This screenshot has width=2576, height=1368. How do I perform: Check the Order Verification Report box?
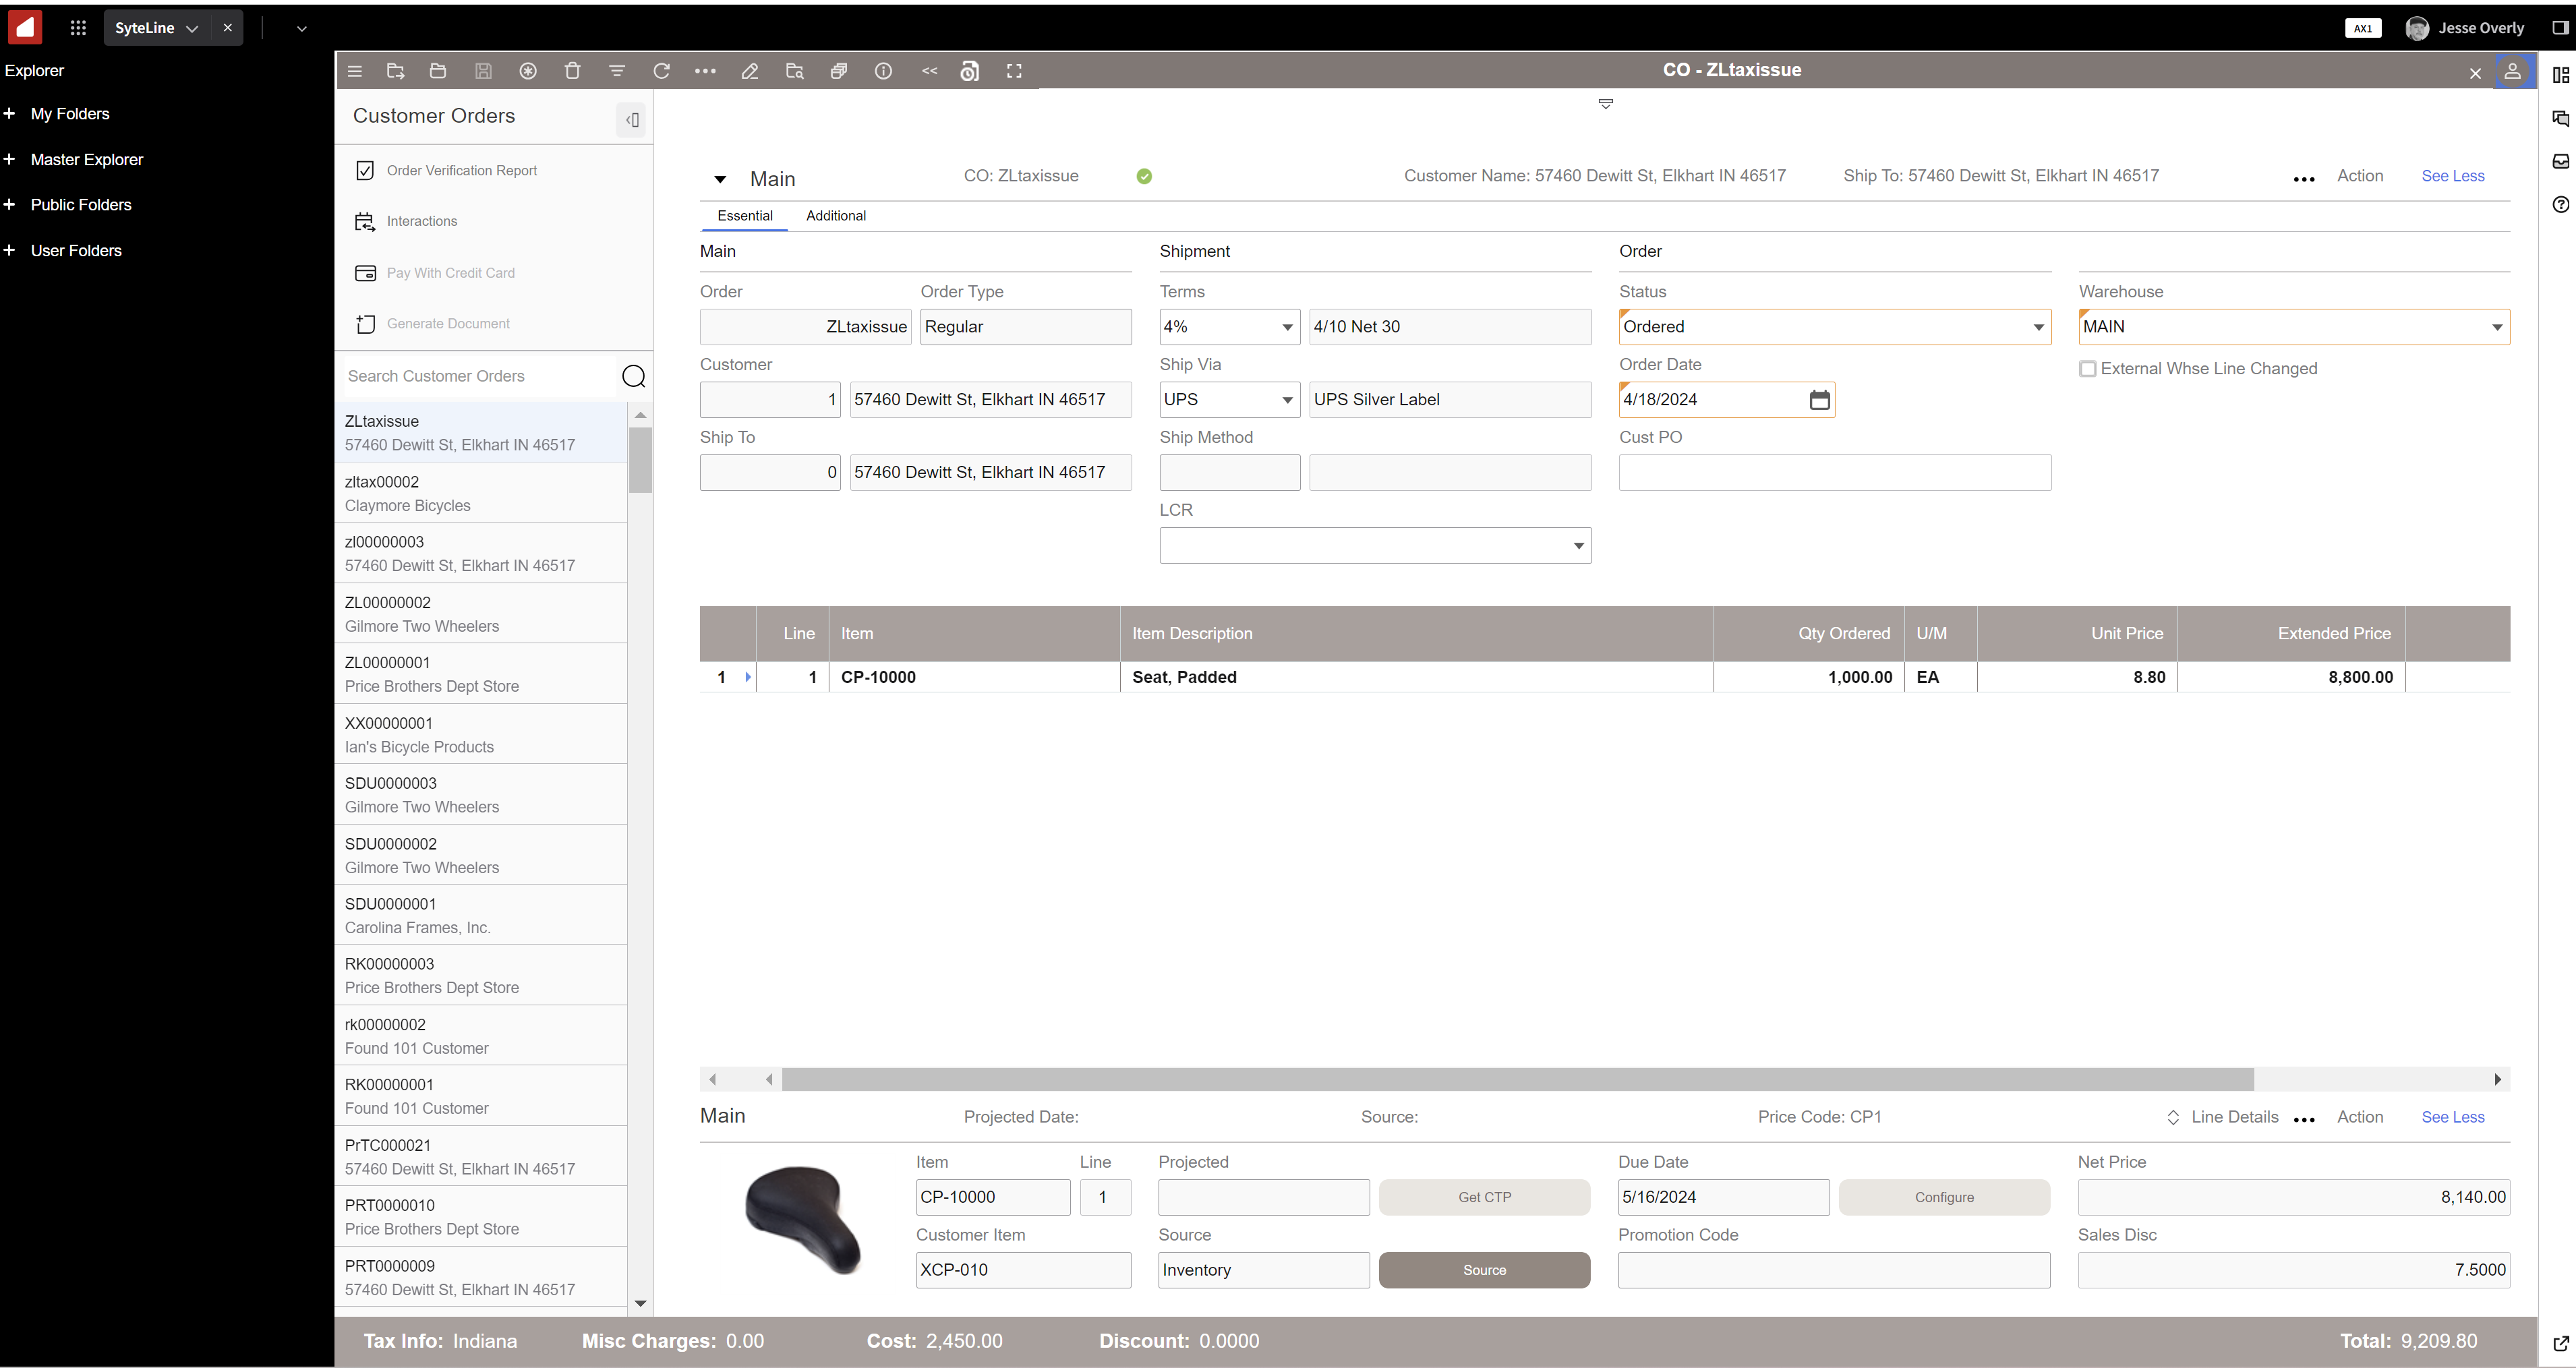point(365,170)
